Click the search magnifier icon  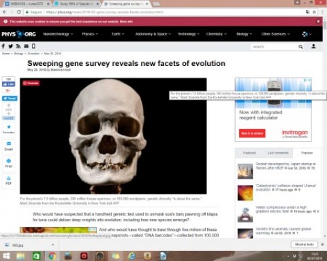point(300,47)
